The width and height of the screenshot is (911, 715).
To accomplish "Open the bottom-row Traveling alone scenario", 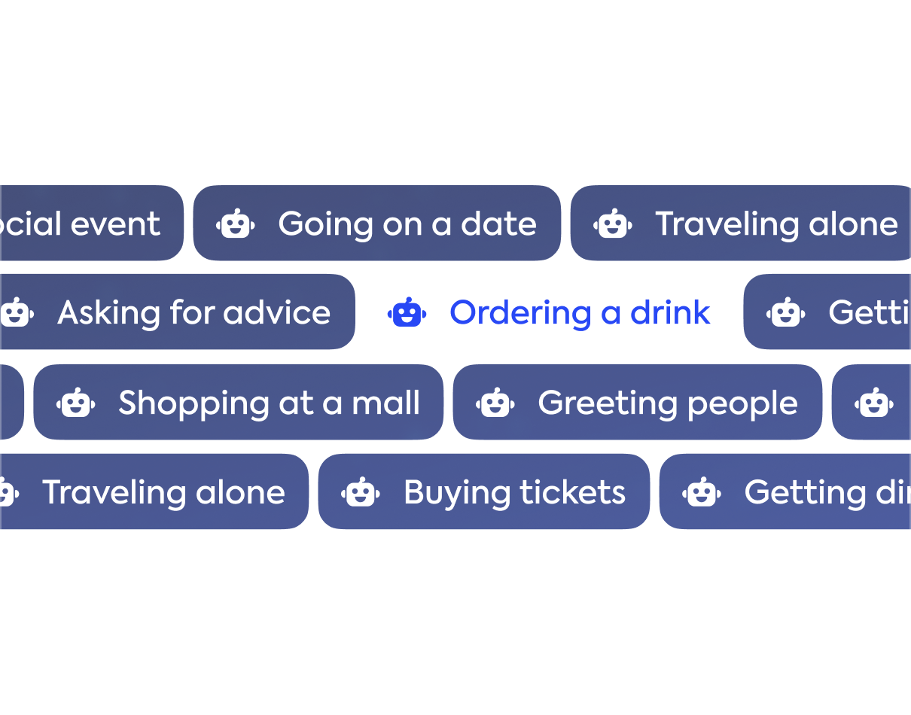I will [154, 491].
